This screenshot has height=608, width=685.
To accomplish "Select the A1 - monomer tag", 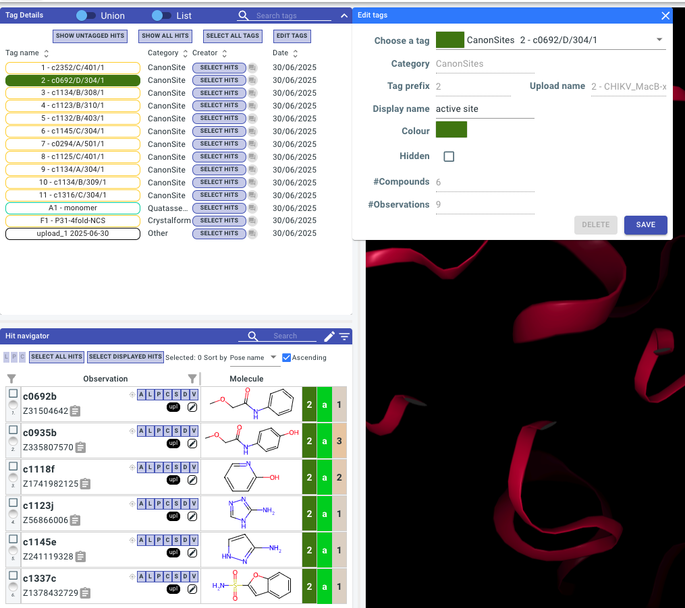I will click(x=73, y=208).
